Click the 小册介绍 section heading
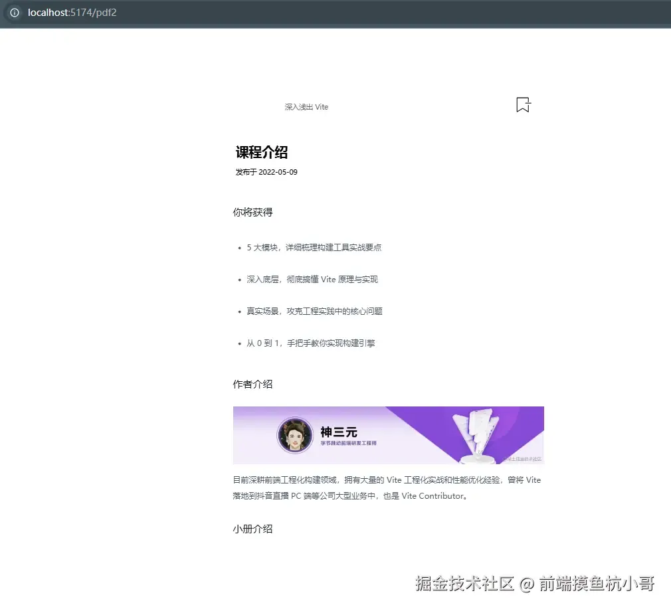Viewport: 671px width, 609px height. [x=253, y=529]
